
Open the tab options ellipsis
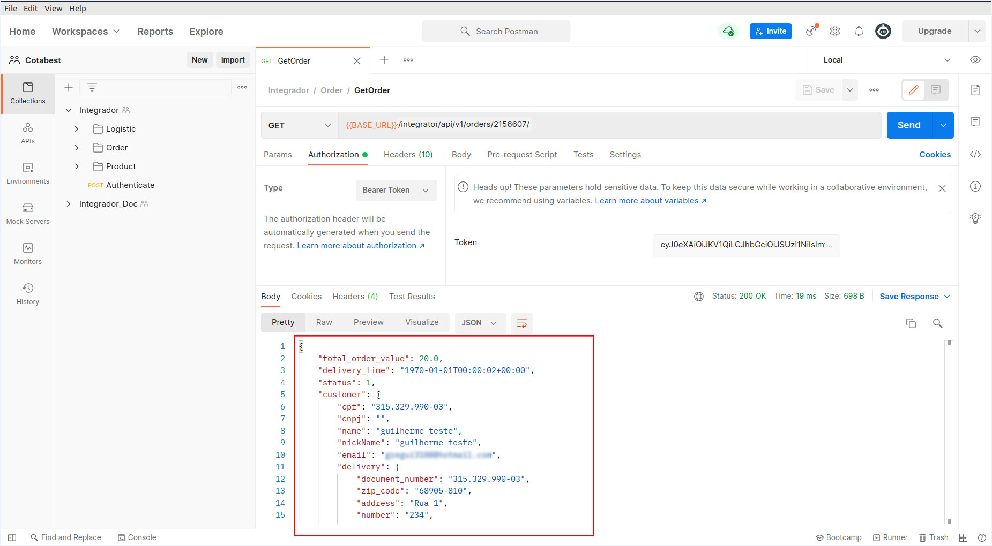(x=408, y=60)
